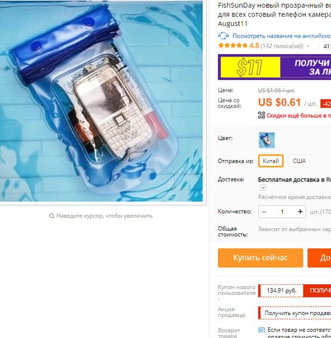Image resolution: width=331 pixels, height=338 pixels.
Task: Click the Купить сейчас button
Action: click(261, 258)
